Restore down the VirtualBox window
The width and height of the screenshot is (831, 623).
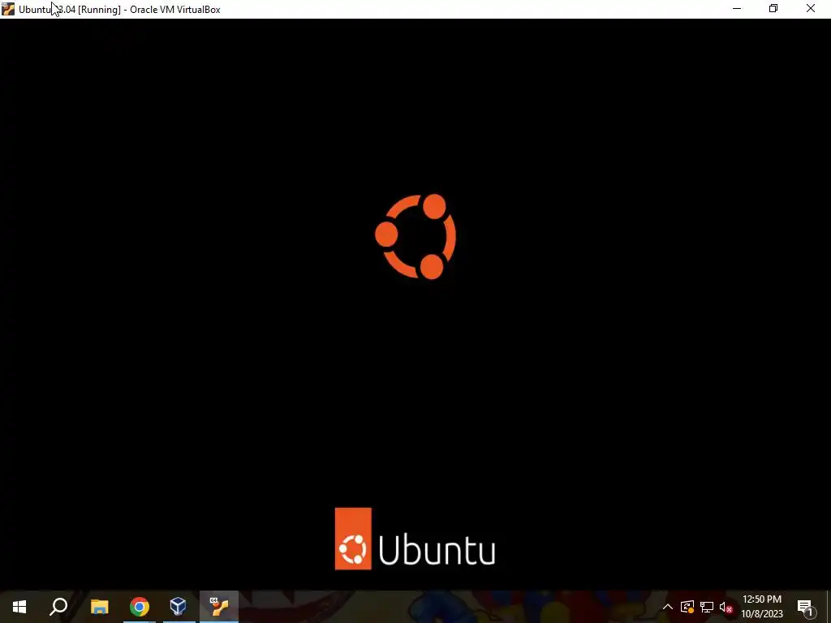(773, 9)
